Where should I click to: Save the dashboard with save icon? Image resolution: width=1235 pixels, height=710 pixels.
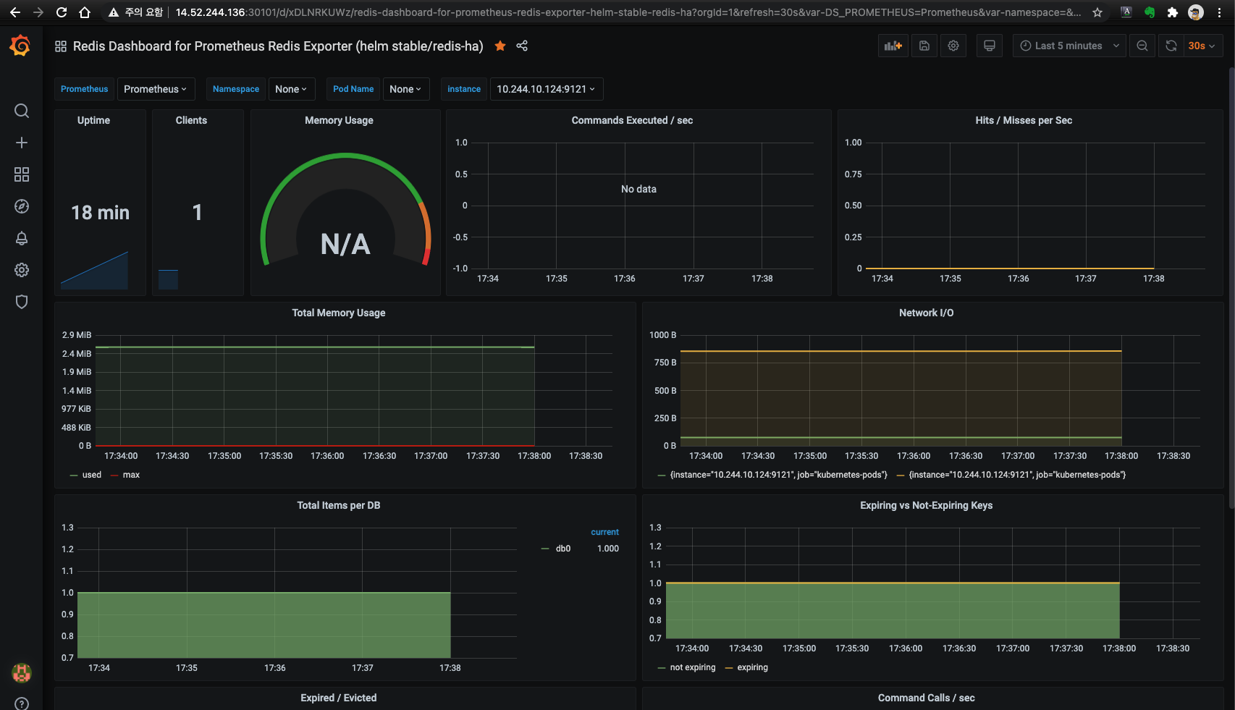tap(924, 46)
